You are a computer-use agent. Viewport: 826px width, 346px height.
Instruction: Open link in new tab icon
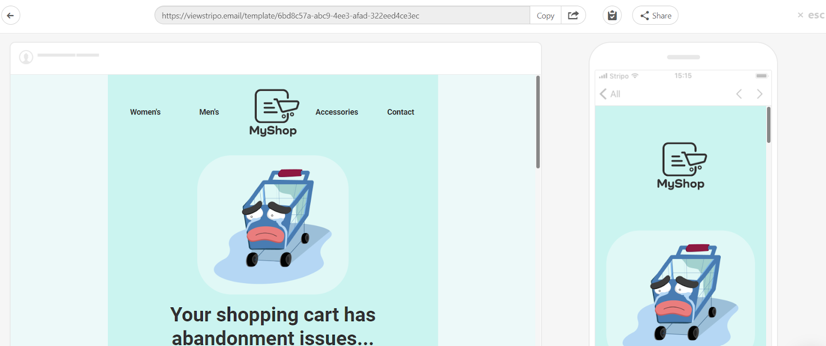(x=573, y=15)
